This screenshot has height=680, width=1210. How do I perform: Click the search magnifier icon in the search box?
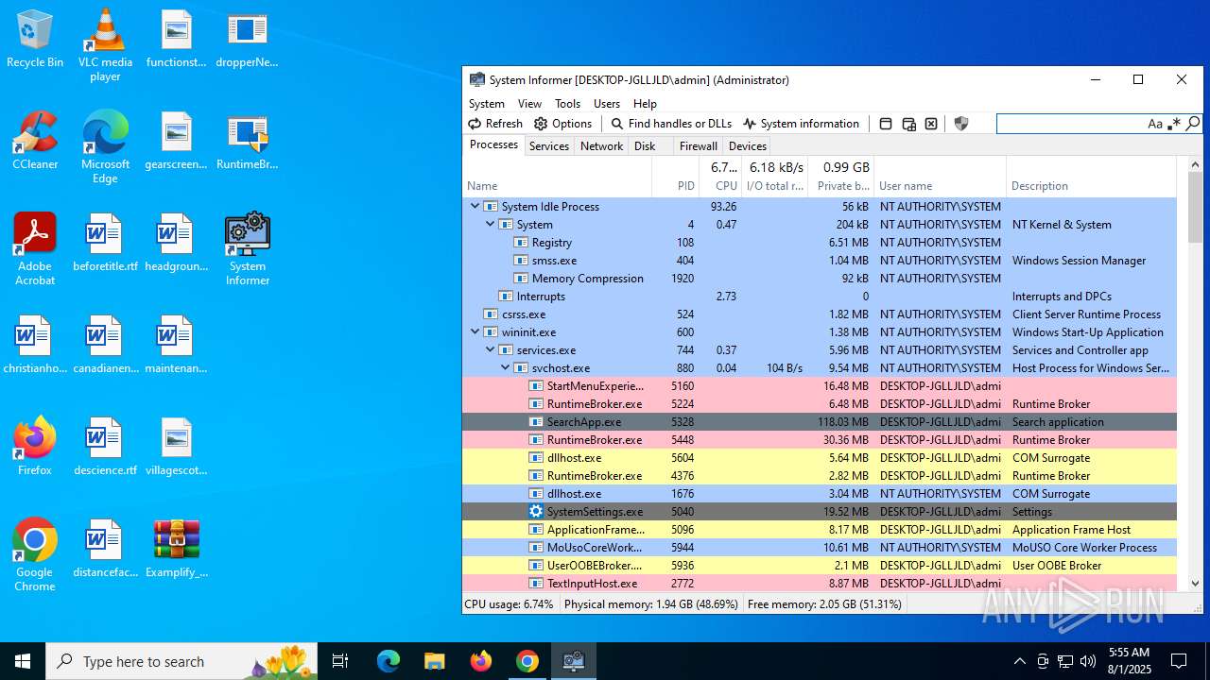click(x=1193, y=124)
